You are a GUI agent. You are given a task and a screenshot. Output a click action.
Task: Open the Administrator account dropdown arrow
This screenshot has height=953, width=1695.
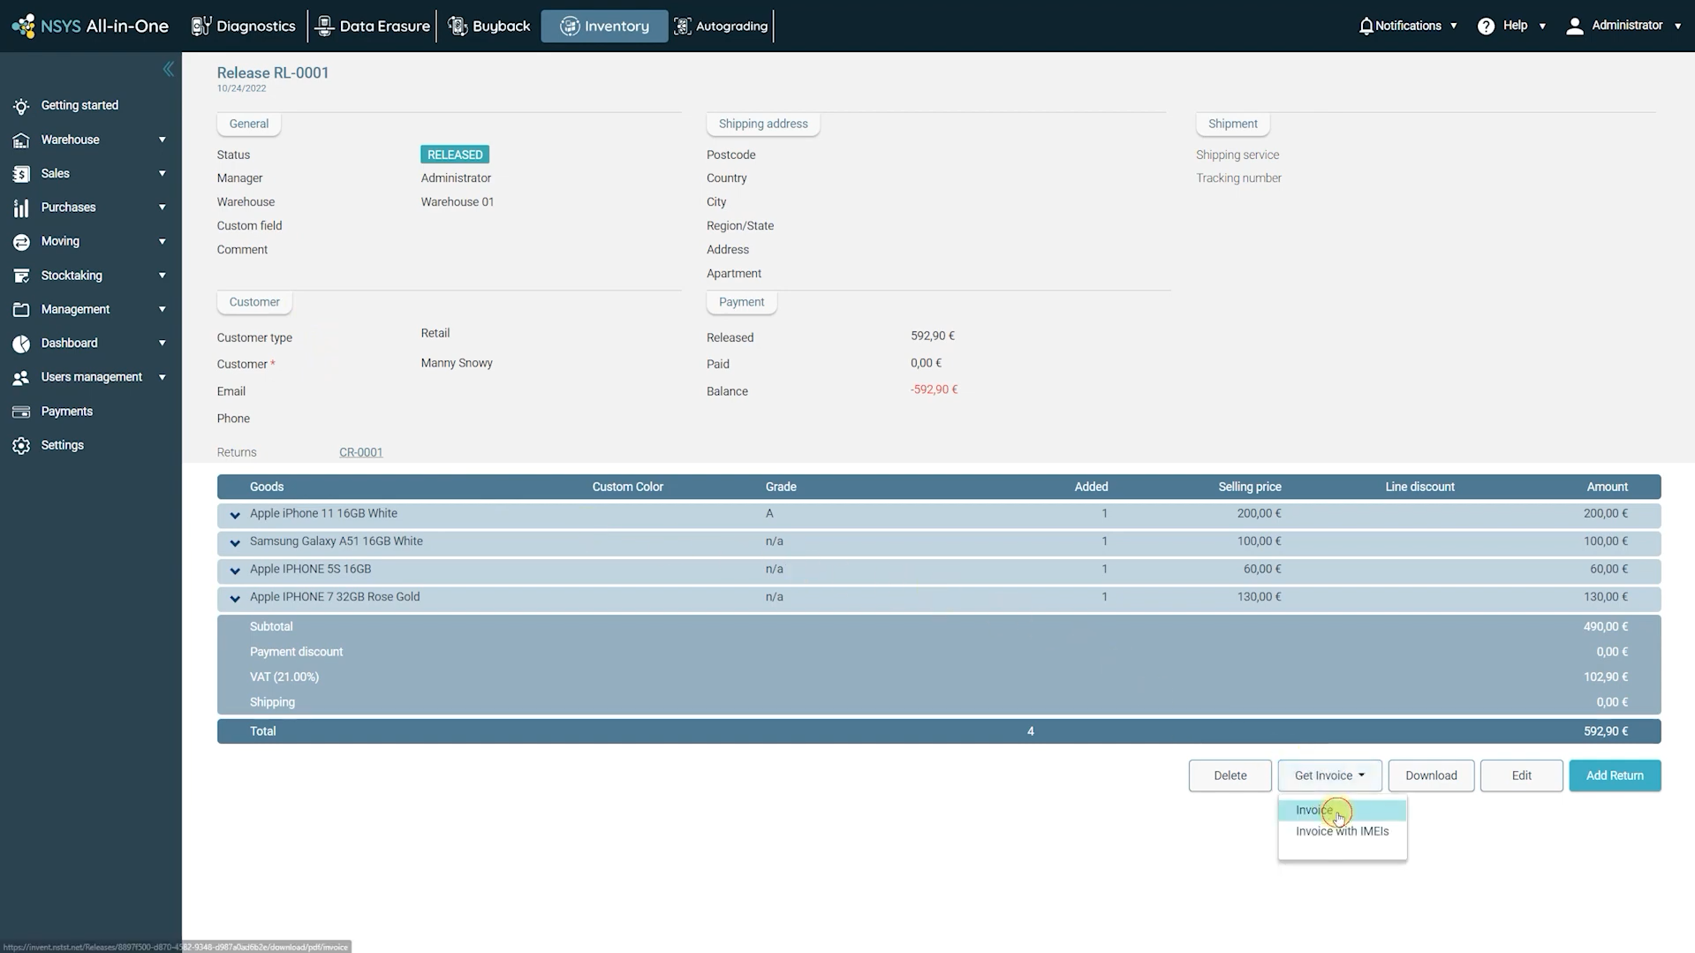point(1677,26)
